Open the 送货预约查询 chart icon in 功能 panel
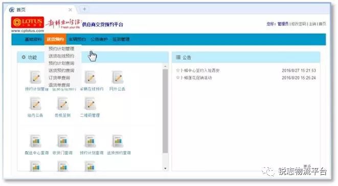This screenshot has height=186, width=338. pyautogui.click(x=118, y=141)
